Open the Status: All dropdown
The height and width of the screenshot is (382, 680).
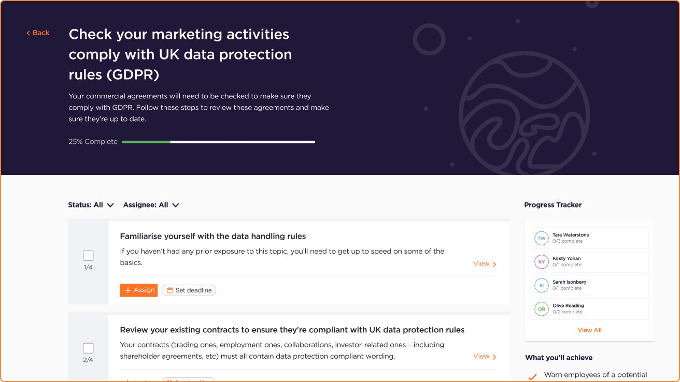point(91,205)
